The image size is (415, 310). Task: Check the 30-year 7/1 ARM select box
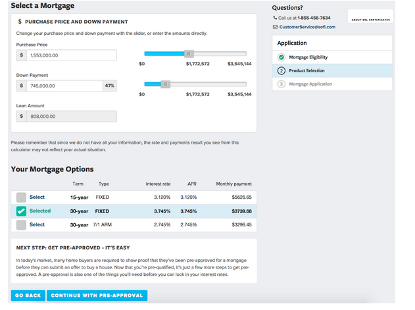point(21,225)
